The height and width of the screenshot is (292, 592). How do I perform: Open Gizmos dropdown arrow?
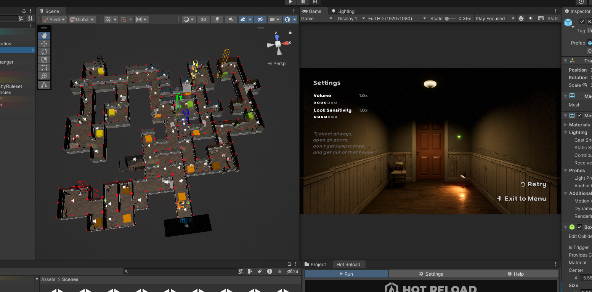295,19
